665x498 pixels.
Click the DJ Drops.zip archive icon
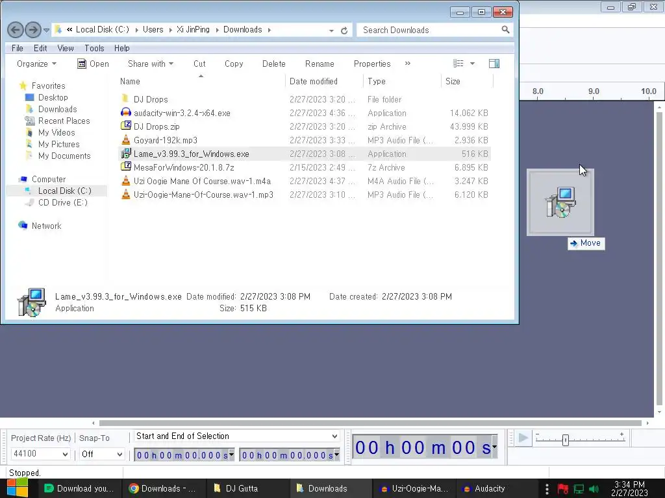(x=125, y=126)
